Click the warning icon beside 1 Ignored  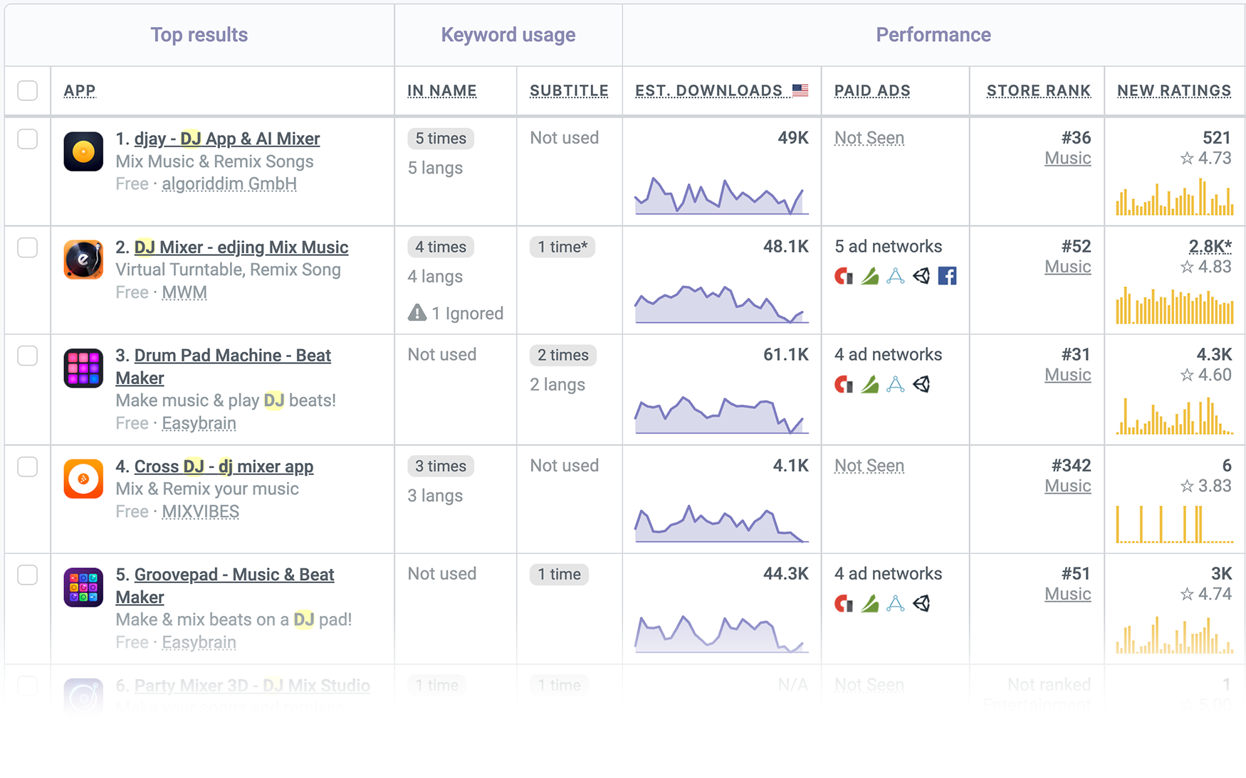(x=417, y=313)
